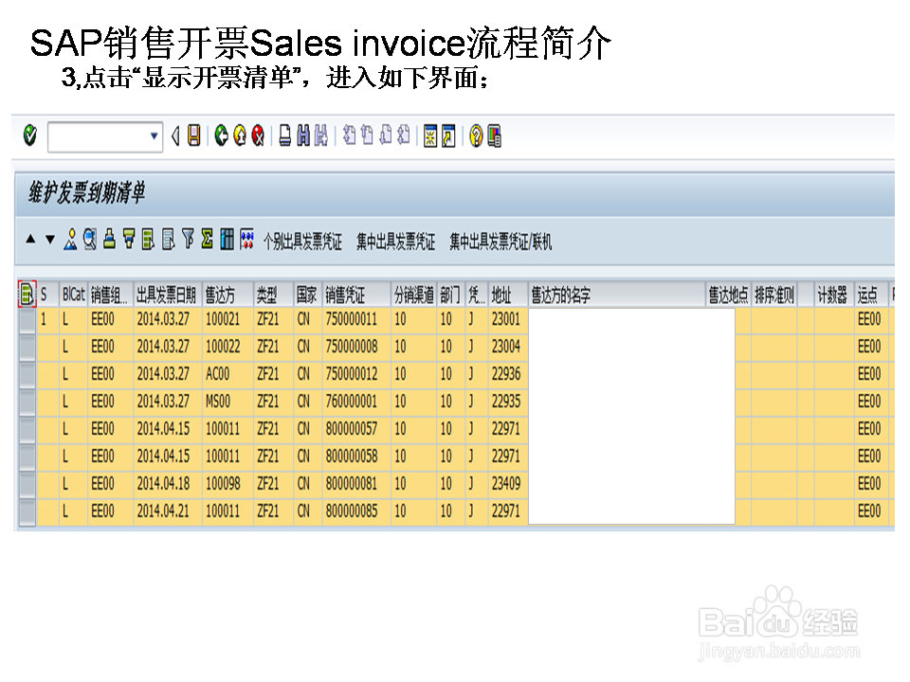Select the row selector for document 800000081
Viewport: 910px width, 682px height.
point(27,484)
